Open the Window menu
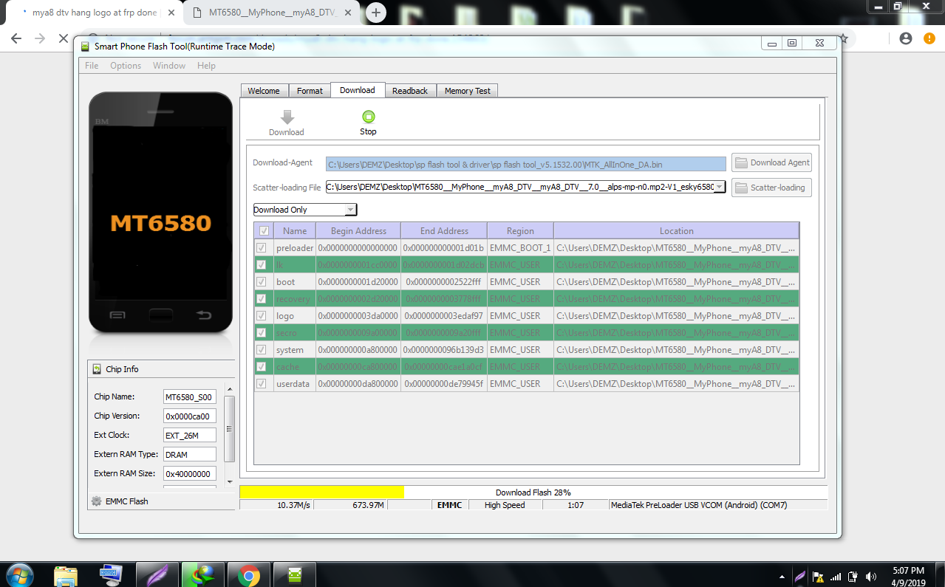This screenshot has width=945, height=587. click(169, 66)
